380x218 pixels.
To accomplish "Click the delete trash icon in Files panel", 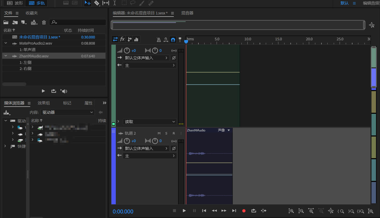I will pos(44,22).
